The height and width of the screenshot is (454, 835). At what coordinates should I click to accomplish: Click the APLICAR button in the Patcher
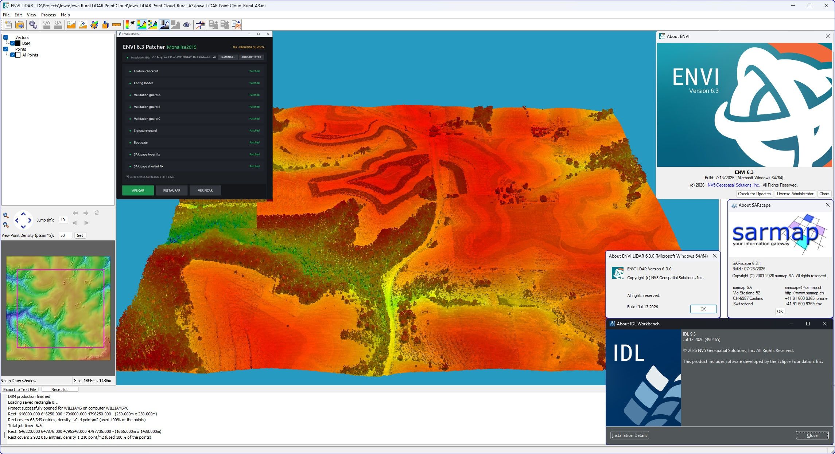[138, 191]
